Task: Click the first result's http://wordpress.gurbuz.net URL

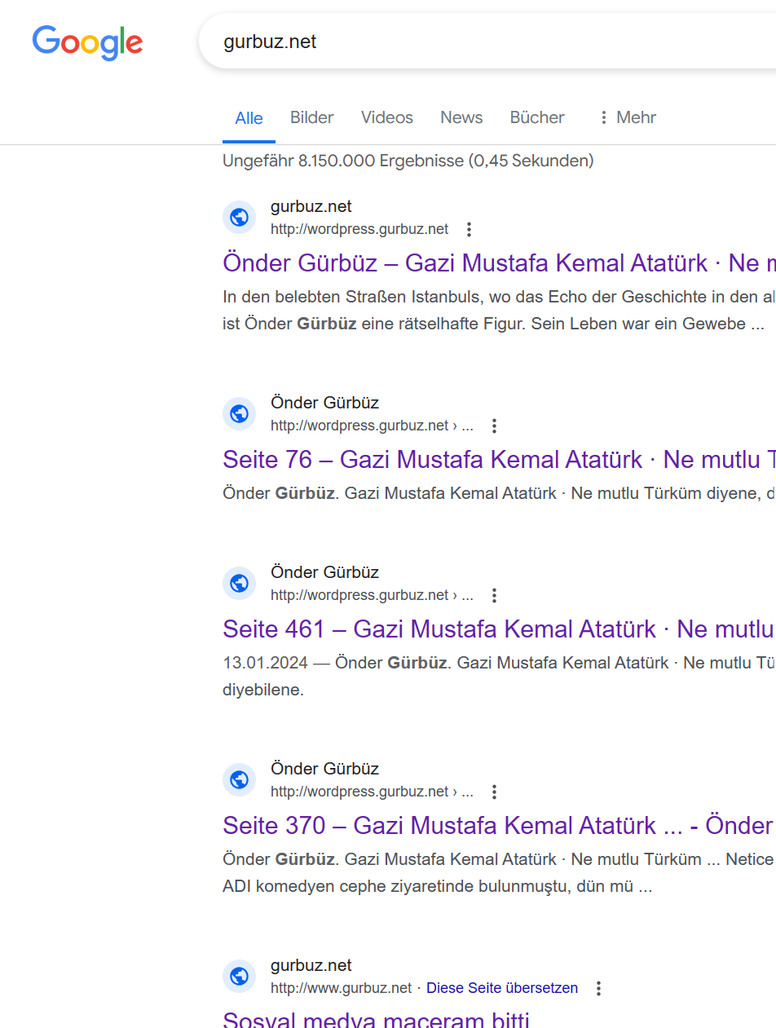Action: pos(359,229)
